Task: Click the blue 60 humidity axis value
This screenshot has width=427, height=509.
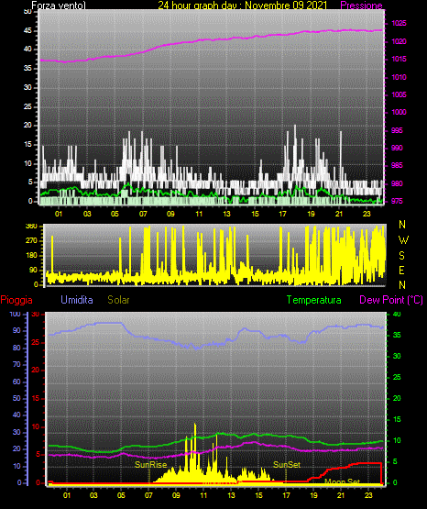Action: click(16, 382)
